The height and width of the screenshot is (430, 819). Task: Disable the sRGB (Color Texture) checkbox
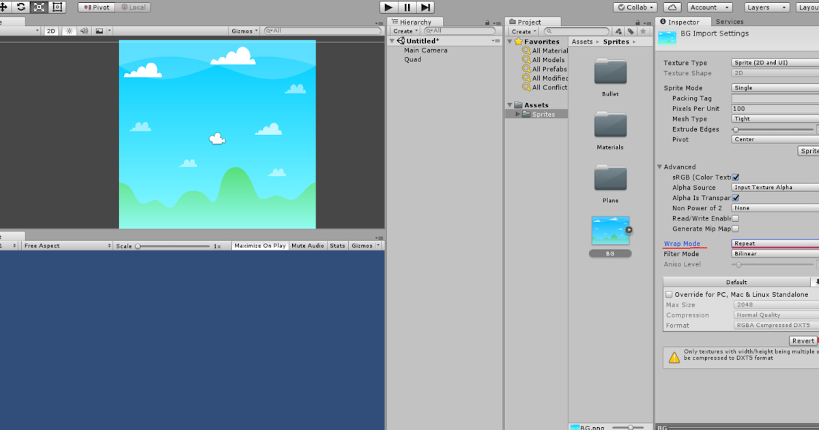tap(736, 177)
